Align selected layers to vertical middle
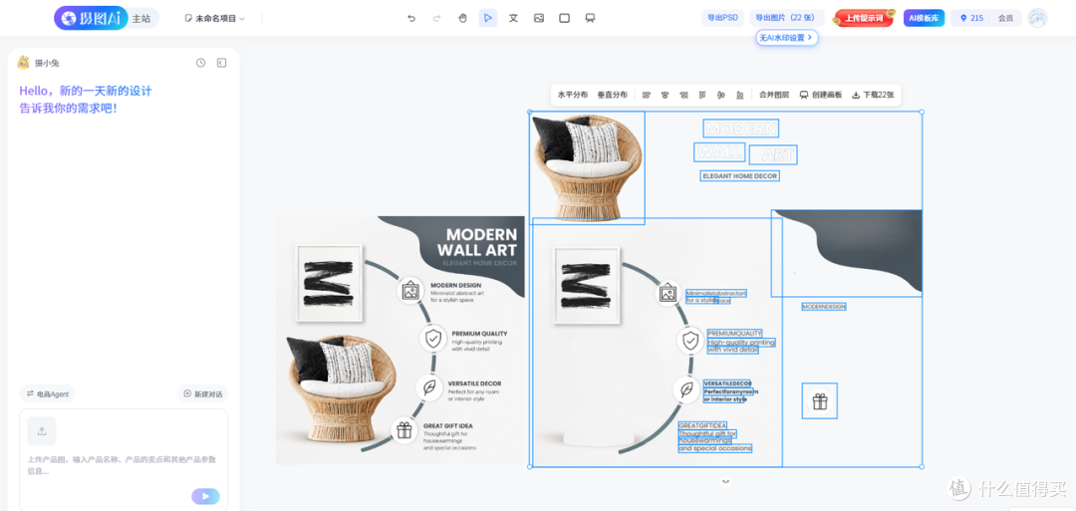The height and width of the screenshot is (511, 1076). [x=720, y=96]
